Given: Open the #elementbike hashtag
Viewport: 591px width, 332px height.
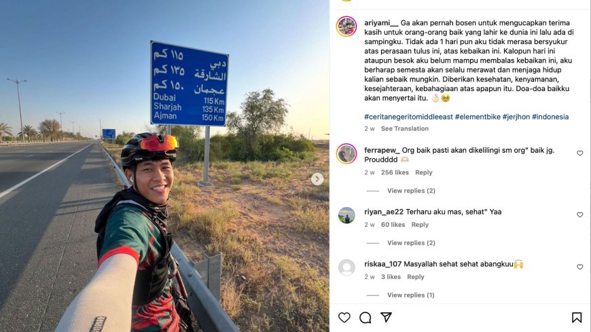Looking at the screenshot, I should tap(478, 117).
